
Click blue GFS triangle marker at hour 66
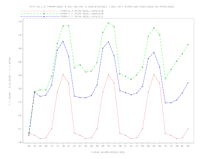[x=154, y=52]
